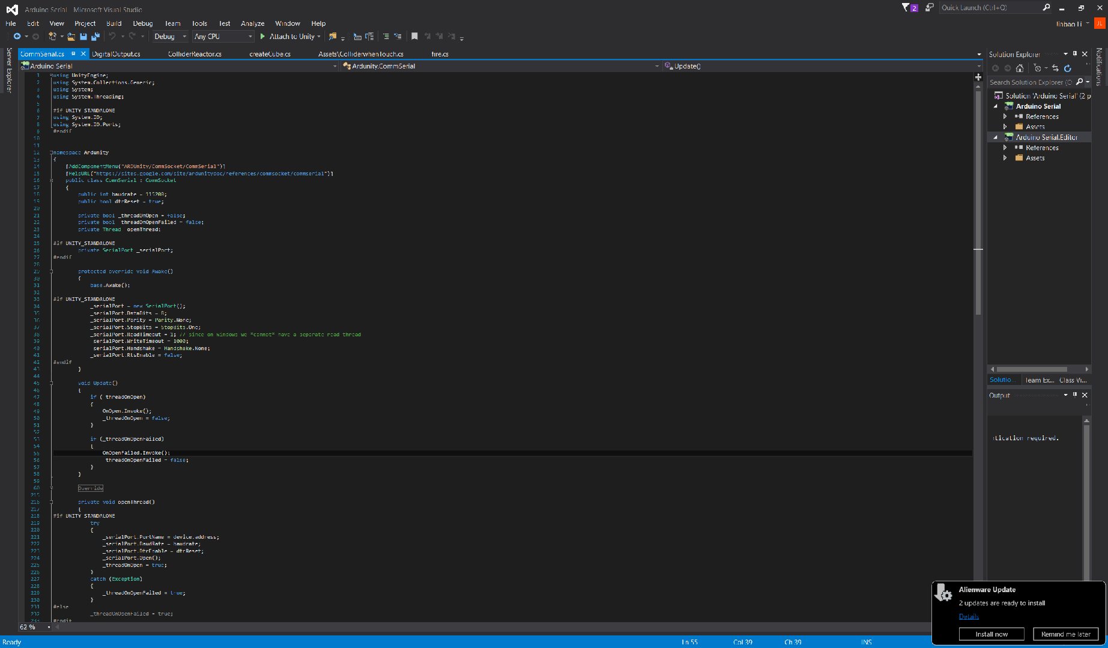Screen dimensions: 1108x648
Task: Expand References under Arduino Serial.Editor
Action: 1005,148
